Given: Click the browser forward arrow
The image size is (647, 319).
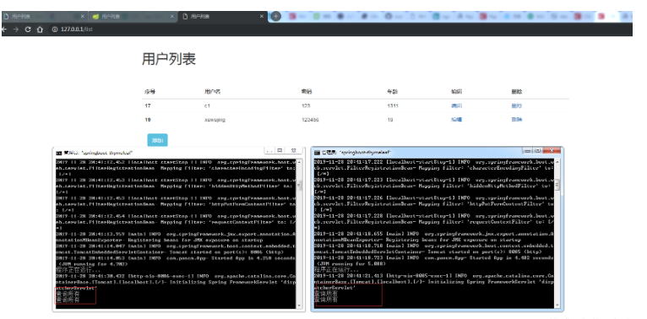Looking at the screenshot, I should (16, 30).
